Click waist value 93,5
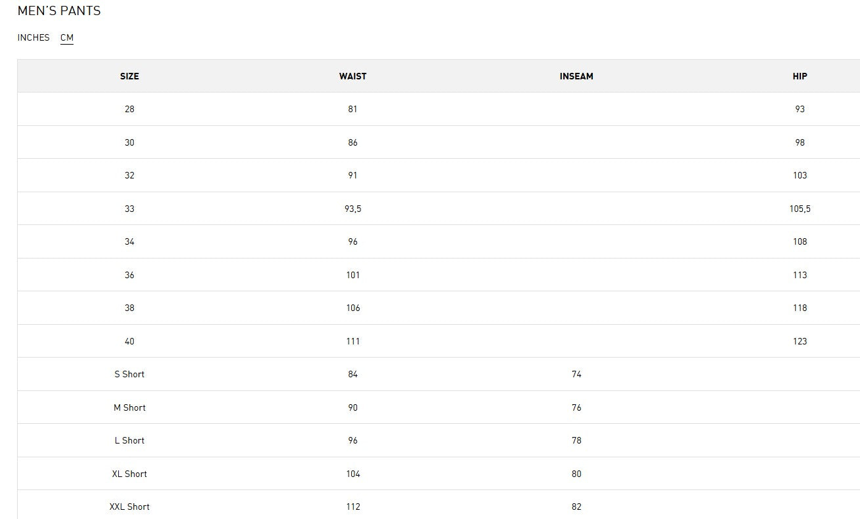The width and height of the screenshot is (860, 519). coord(353,209)
